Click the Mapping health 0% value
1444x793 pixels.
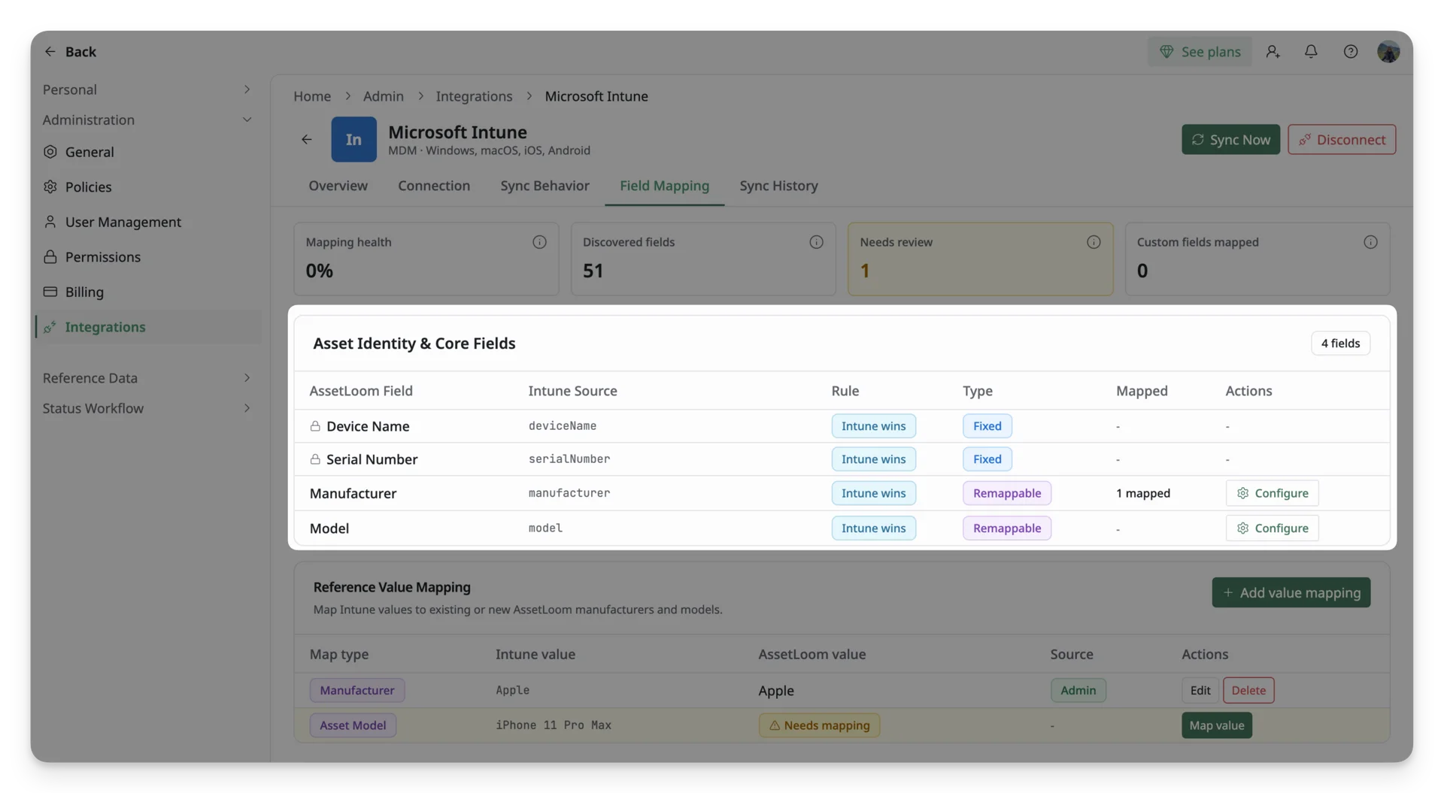pos(319,271)
